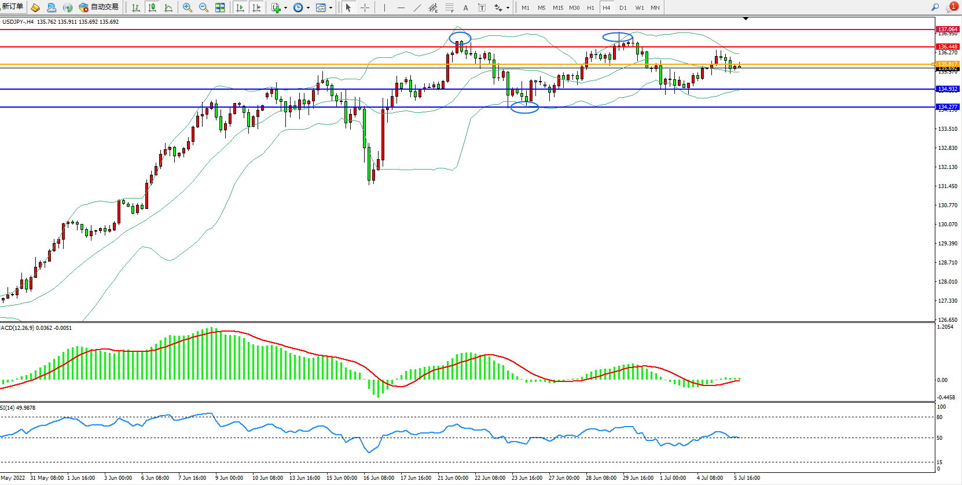Switch chart to bar chart type
Image resolution: width=962 pixels, height=485 pixels.
pos(136,8)
